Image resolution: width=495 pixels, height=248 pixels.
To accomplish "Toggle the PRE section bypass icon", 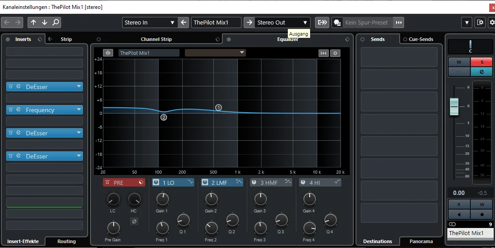I will pos(107,183).
